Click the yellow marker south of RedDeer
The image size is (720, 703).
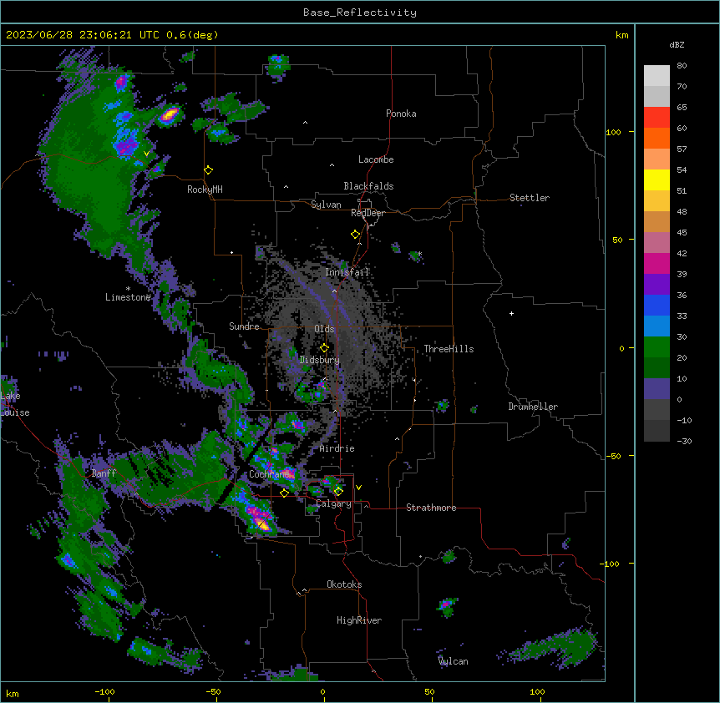coord(356,234)
